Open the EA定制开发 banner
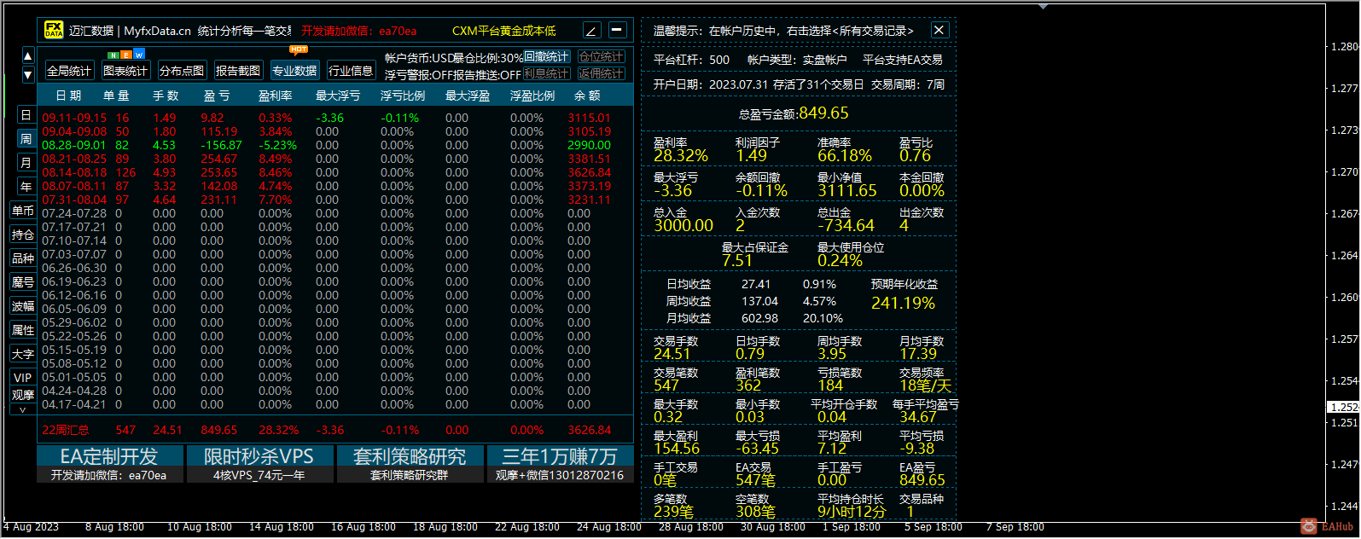This screenshot has width=1361, height=539. click(x=109, y=464)
